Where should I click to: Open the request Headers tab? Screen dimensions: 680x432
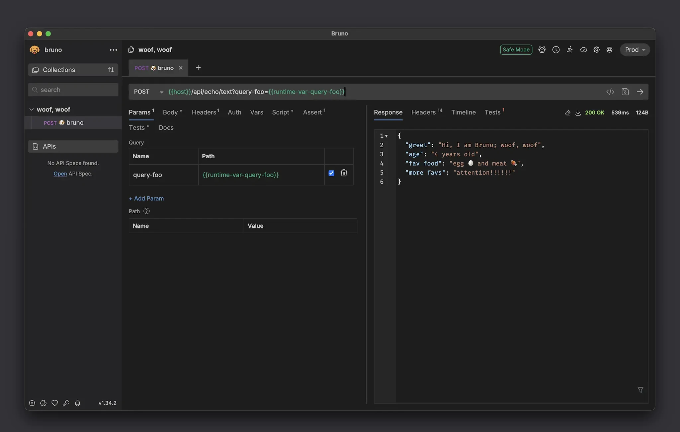point(206,112)
